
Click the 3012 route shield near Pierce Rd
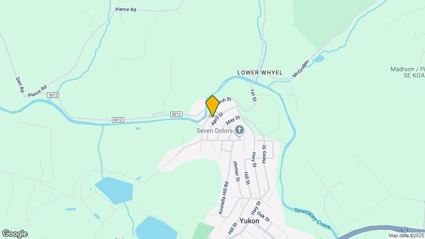tap(53, 95)
